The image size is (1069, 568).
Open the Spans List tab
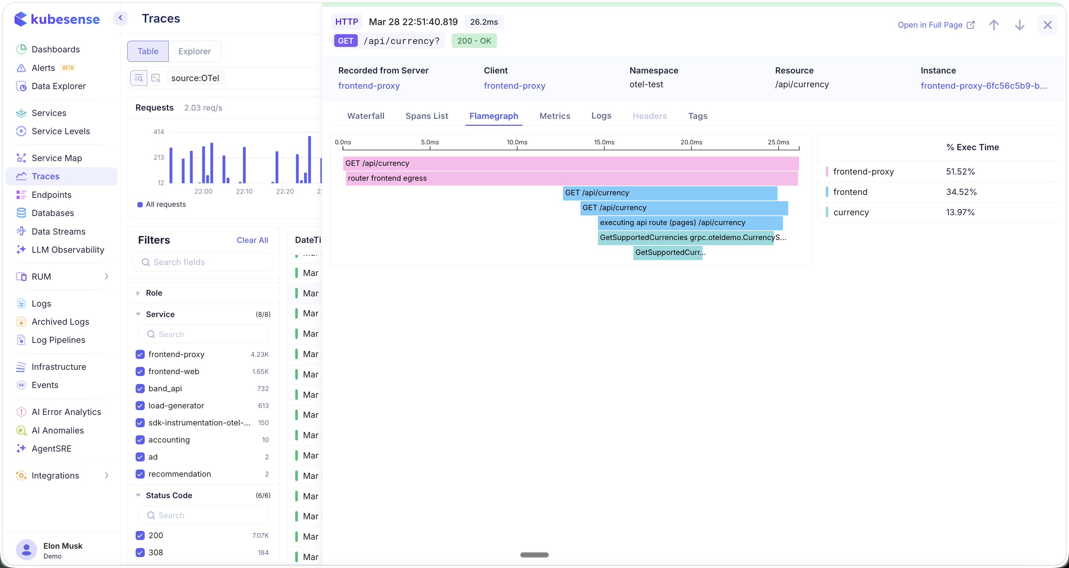(427, 116)
